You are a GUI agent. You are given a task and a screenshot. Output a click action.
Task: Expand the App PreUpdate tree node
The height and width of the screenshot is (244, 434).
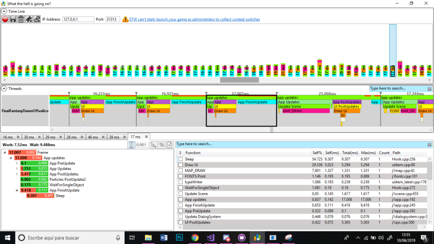(17, 163)
